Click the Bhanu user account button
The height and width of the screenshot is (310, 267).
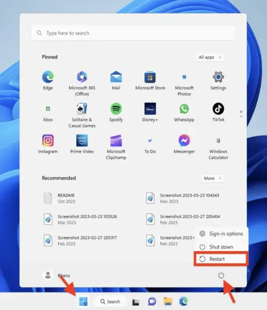(x=57, y=275)
